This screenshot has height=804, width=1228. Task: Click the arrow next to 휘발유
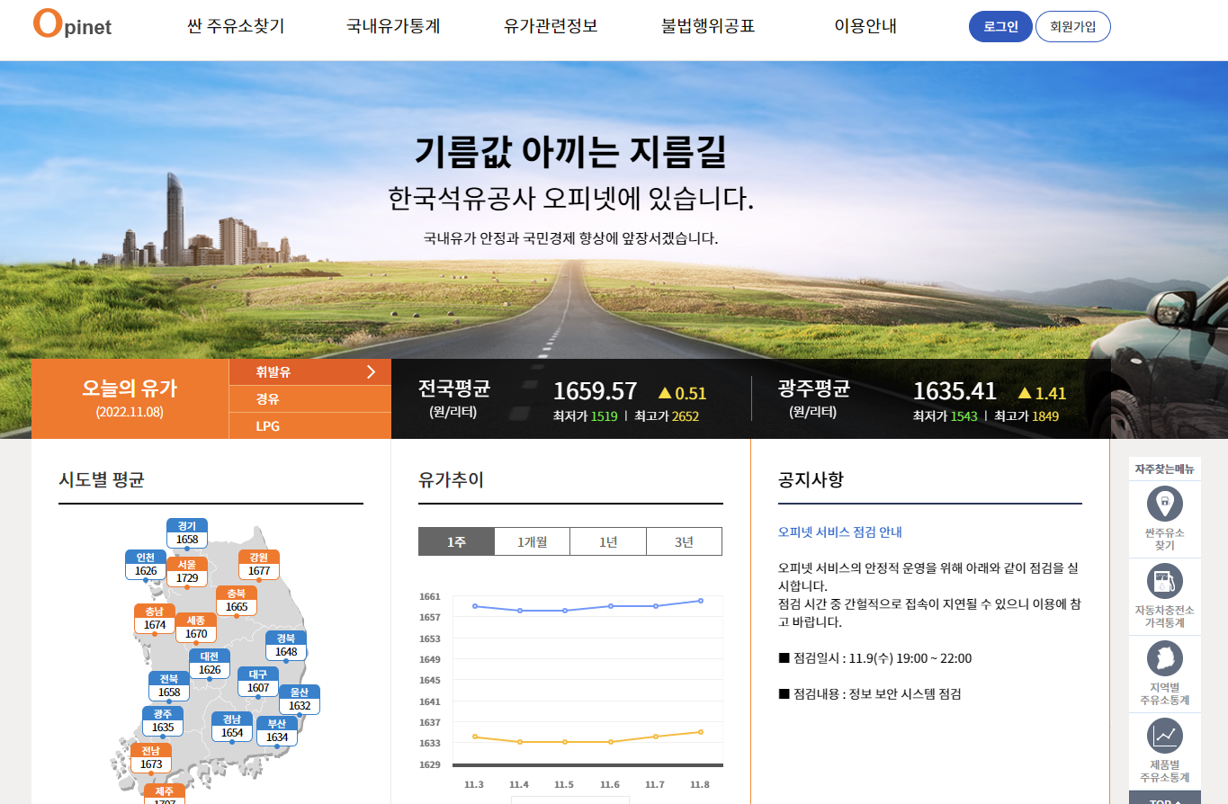[371, 371]
